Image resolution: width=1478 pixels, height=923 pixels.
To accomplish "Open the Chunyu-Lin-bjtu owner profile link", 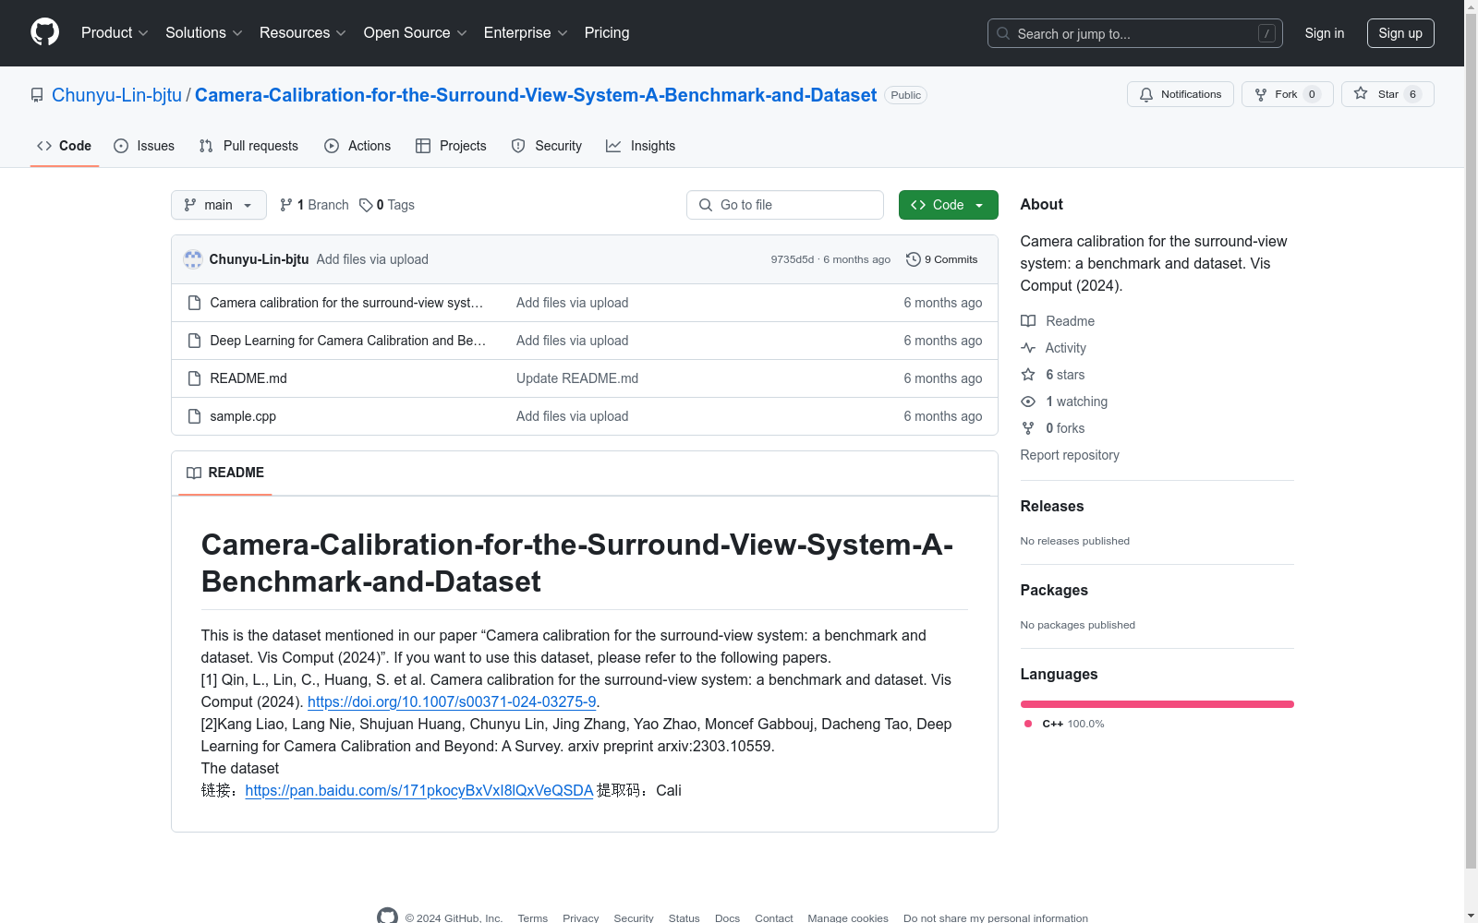I will (117, 95).
